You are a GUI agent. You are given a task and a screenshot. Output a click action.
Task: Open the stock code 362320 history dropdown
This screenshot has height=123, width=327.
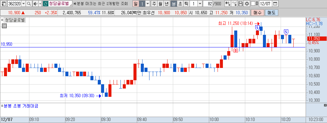[x=24, y=4]
